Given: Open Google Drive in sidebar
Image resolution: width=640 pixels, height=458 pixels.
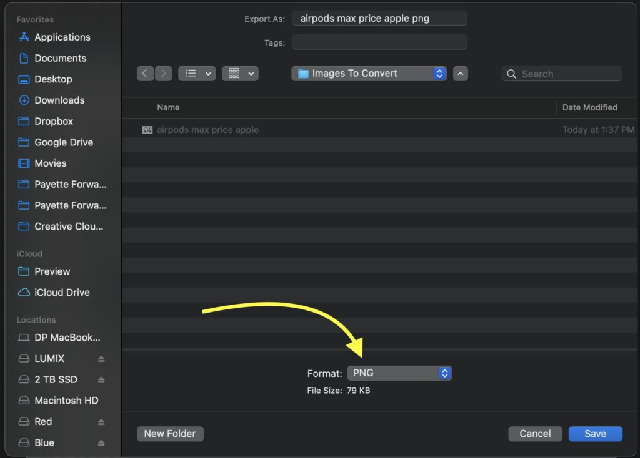Looking at the screenshot, I should (x=64, y=142).
